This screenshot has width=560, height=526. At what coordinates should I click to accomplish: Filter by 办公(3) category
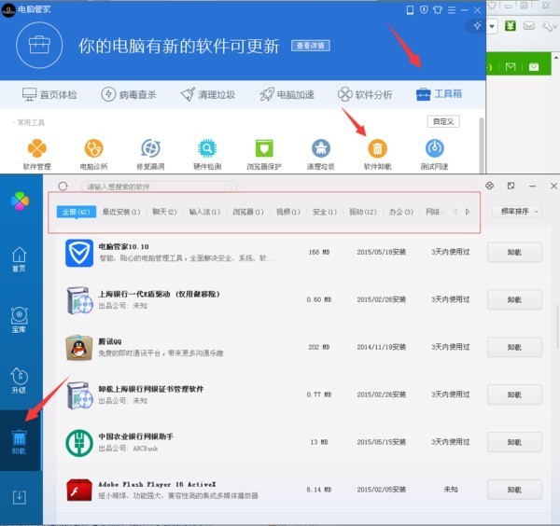coord(401,212)
